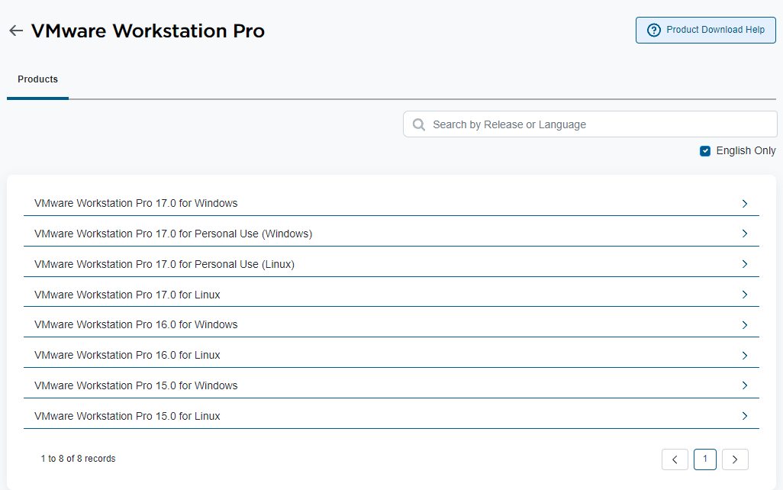Open VMware Workstation Pro 15.0 for Windows
783x490 pixels.
pyautogui.click(x=391, y=385)
